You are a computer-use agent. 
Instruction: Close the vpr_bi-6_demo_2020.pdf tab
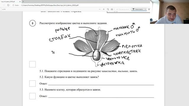pos(20,2)
